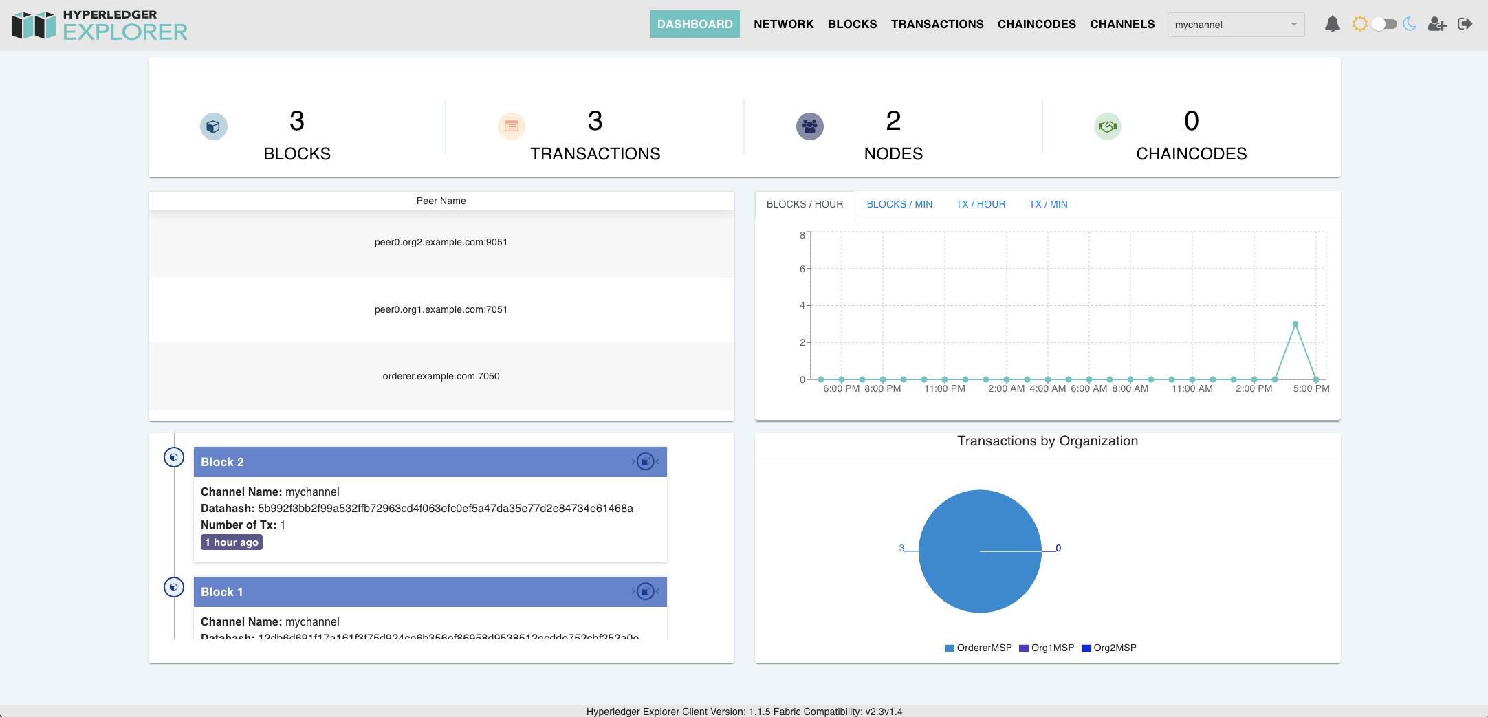The image size is (1488, 717).
Task: Click the nodes count 2
Action: point(893,121)
